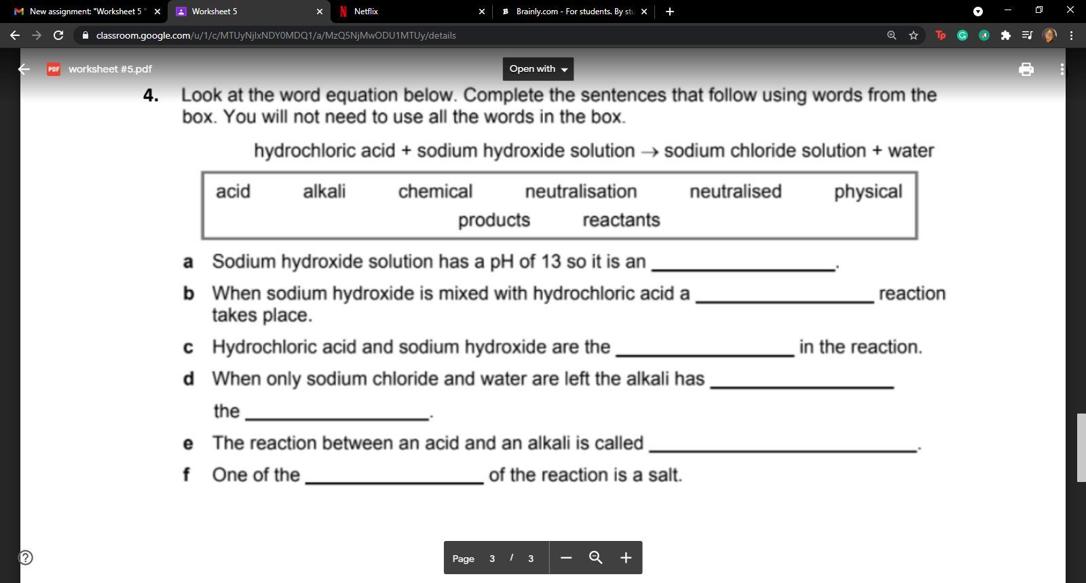Image resolution: width=1086 pixels, height=583 pixels.
Task: Open the extensions puzzle piece menu
Action: [x=1006, y=35]
